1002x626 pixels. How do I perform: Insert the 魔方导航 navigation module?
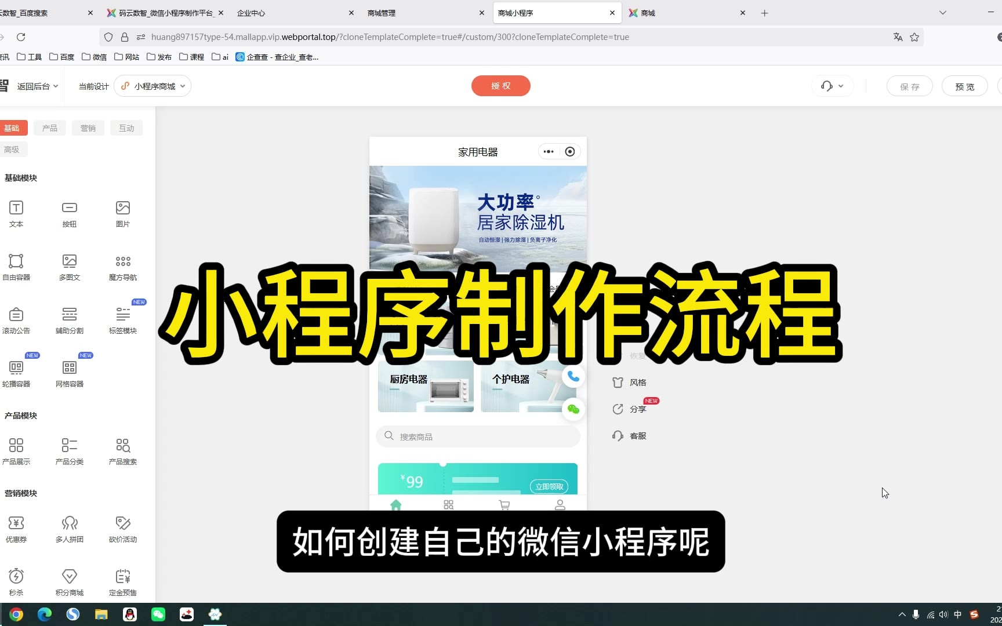[123, 267]
